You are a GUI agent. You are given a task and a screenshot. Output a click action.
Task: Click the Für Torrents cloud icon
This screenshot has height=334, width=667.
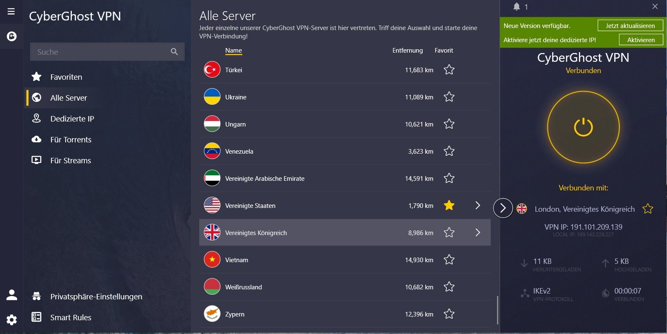click(x=37, y=139)
